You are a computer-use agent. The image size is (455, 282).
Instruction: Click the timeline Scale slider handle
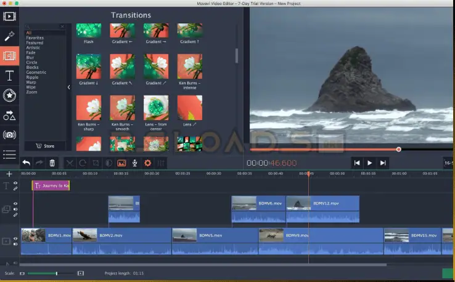(x=57, y=273)
